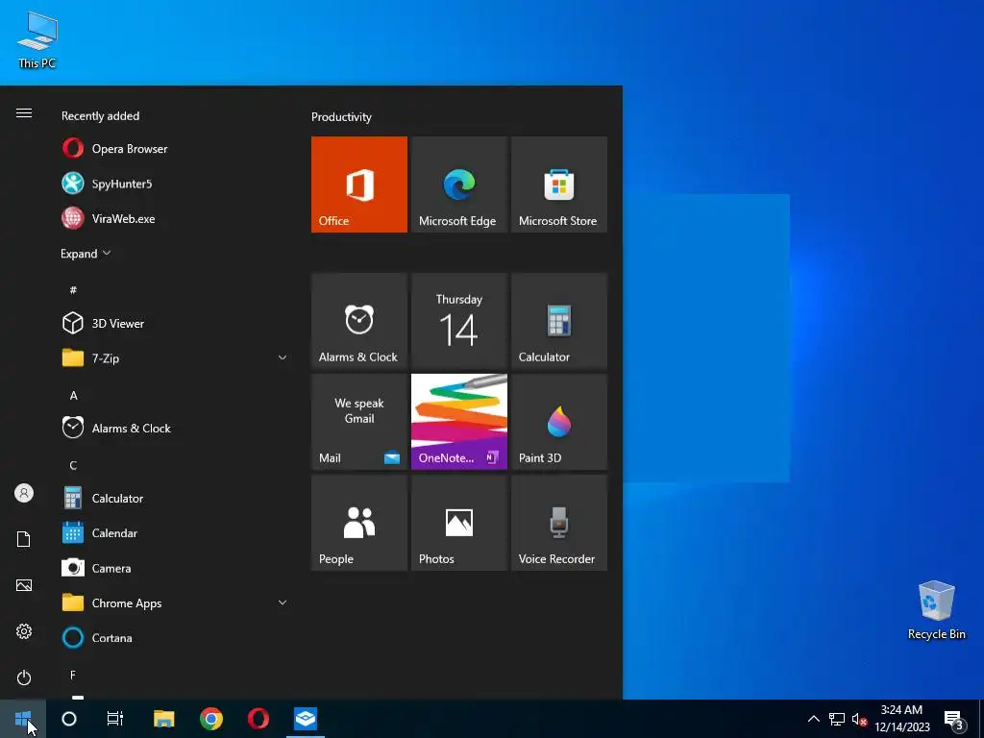Open Cortana from app list
Viewport: 984px width, 738px height.
[173, 638]
